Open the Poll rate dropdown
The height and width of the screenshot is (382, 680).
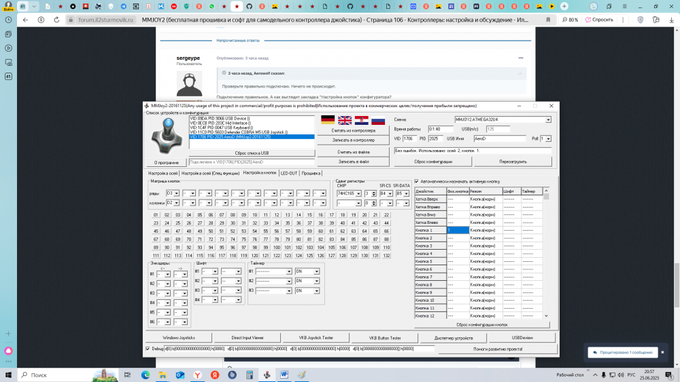(548, 138)
